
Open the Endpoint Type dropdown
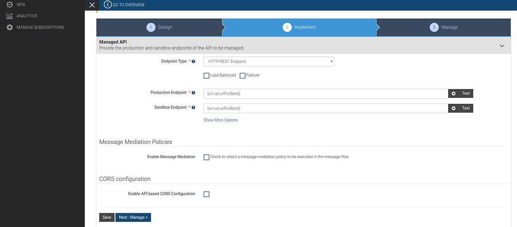269,62
